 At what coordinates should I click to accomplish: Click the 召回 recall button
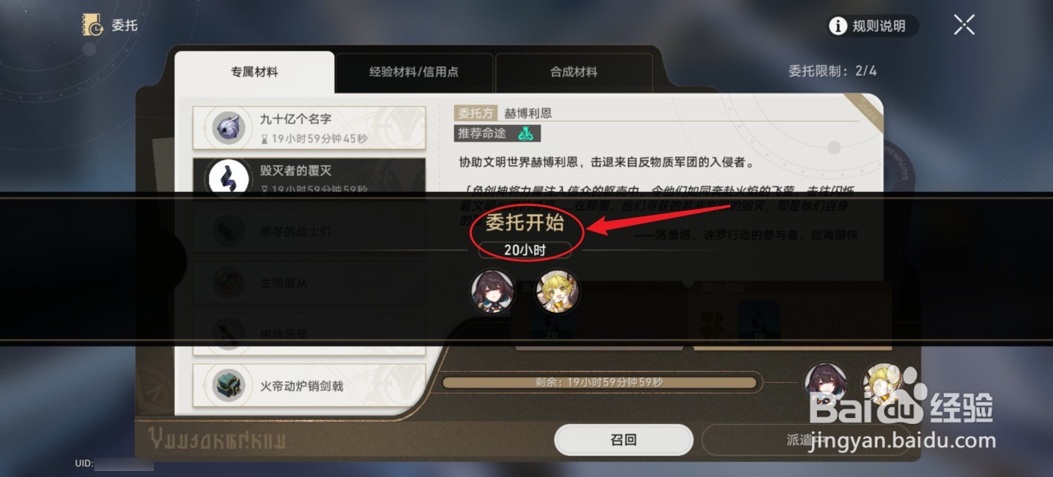pos(624,440)
